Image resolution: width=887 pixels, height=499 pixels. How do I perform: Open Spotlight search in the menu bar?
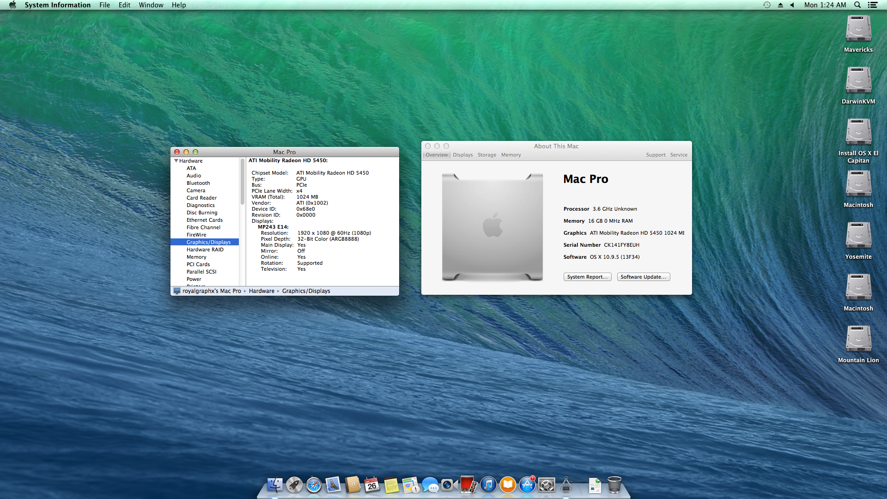click(857, 5)
